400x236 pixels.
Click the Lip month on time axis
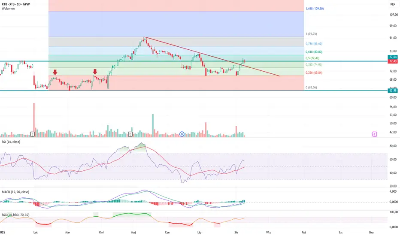(x=200, y=233)
